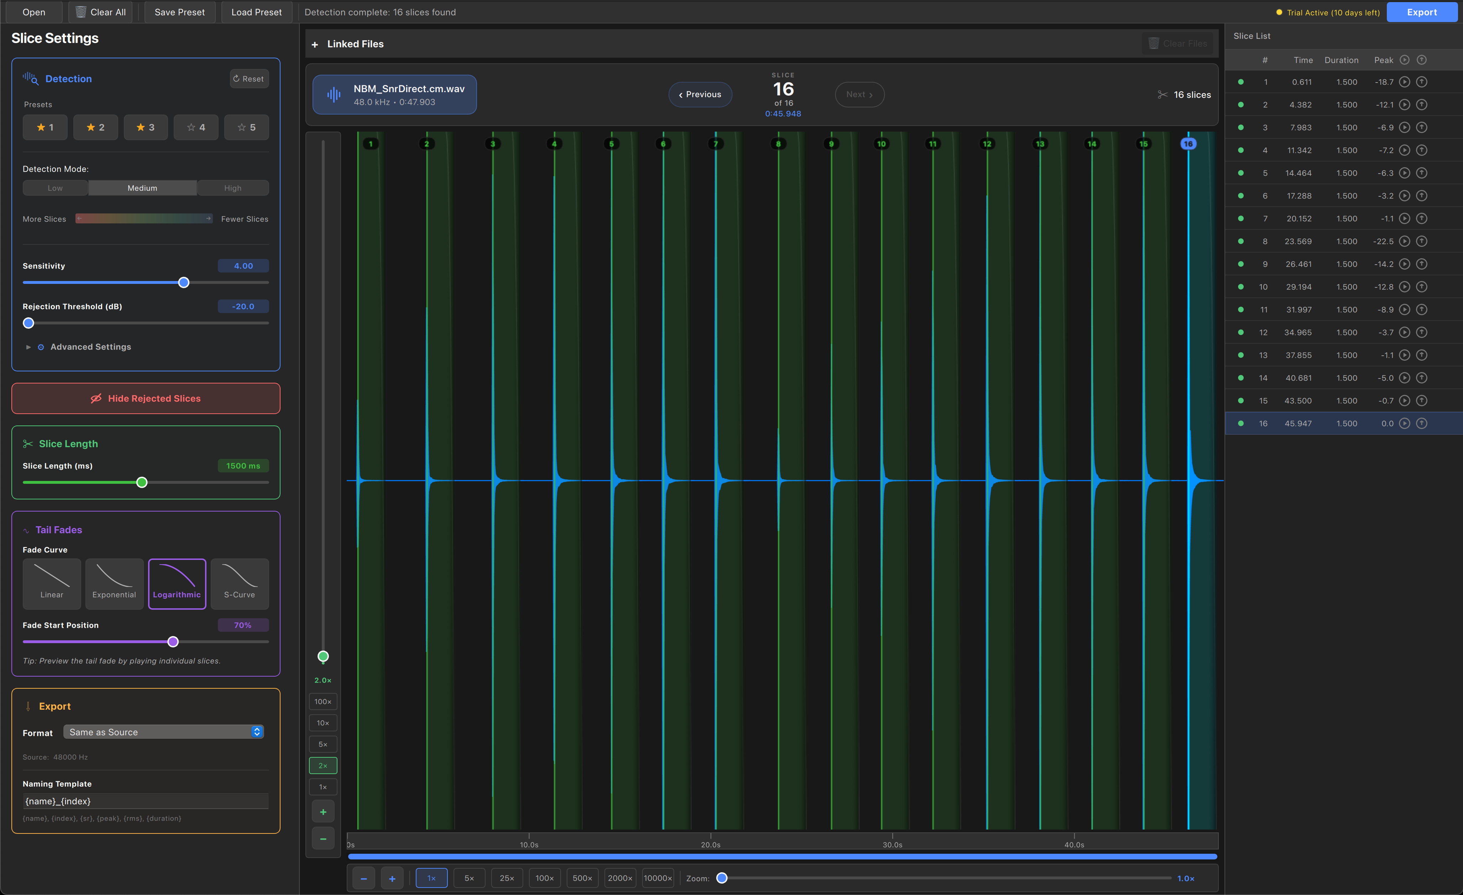Viewport: 1463px width, 895px height.
Task: Expand the Linked Files section
Action: pyautogui.click(x=314, y=44)
